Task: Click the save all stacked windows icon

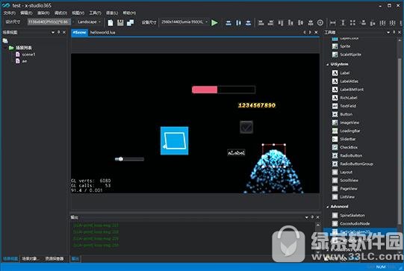Action: pos(131,22)
